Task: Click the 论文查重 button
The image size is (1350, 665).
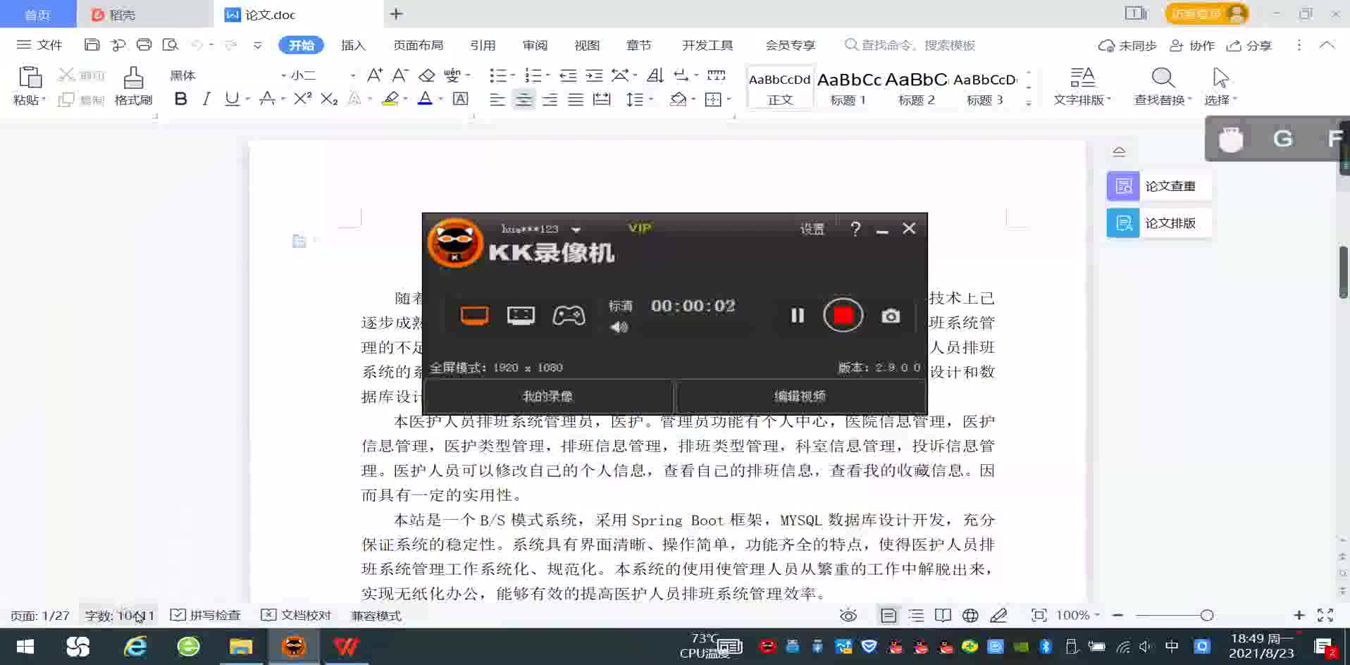Action: click(1158, 186)
